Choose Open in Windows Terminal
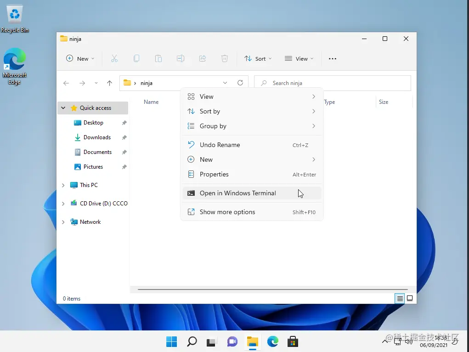Image resolution: width=469 pixels, height=352 pixels. [x=237, y=193]
